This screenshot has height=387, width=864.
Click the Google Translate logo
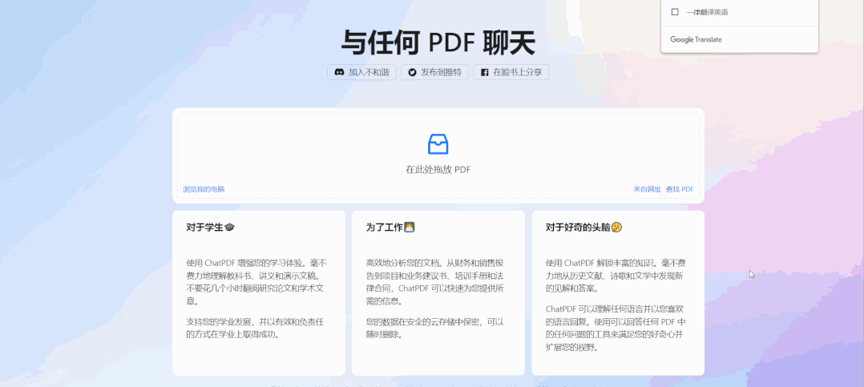click(696, 39)
